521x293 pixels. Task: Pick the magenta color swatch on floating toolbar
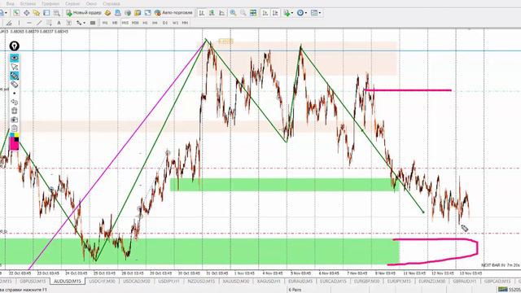tap(15, 145)
